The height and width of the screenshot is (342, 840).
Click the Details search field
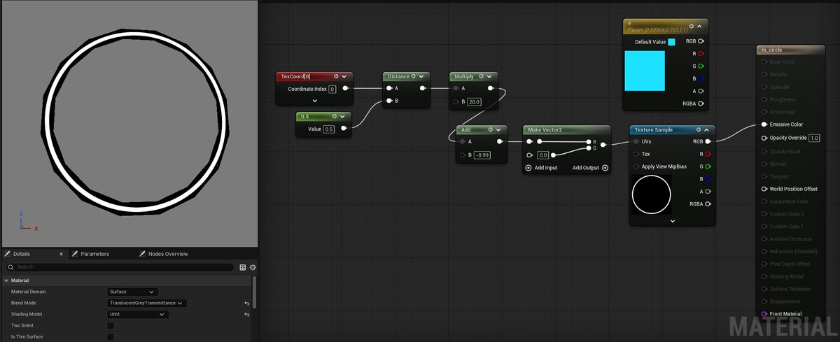click(x=119, y=267)
